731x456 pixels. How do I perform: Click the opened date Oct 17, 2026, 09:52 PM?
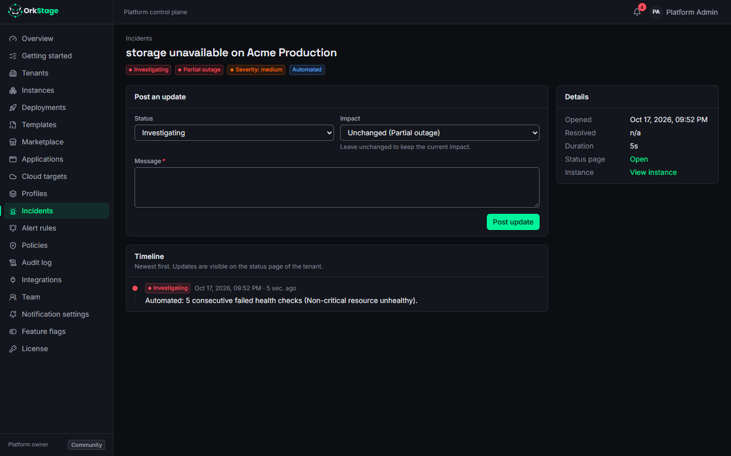pyautogui.click(x=669, y=120)
